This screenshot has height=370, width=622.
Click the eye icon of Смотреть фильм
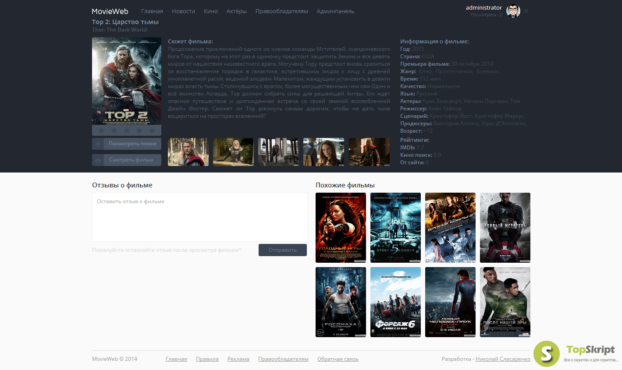(98, 160)
